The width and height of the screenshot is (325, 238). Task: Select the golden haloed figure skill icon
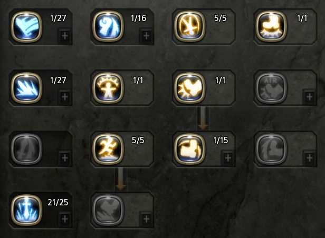108,88
